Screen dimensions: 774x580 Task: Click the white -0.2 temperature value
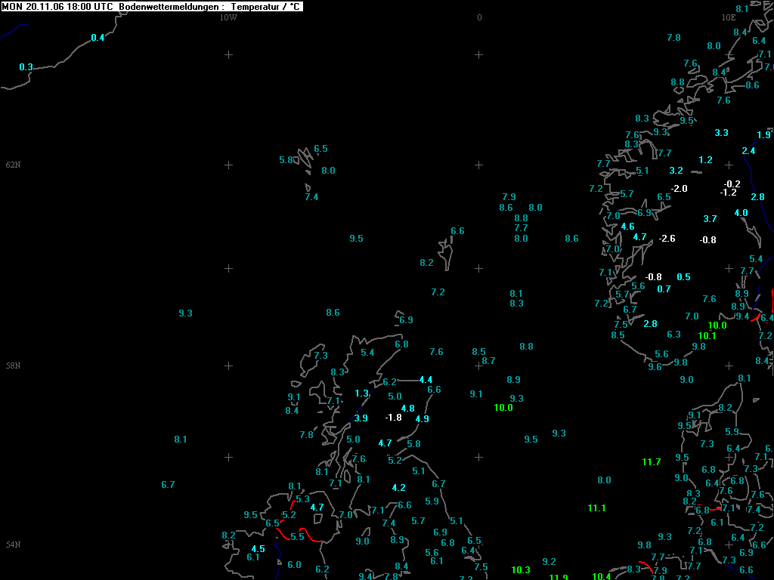732,184
